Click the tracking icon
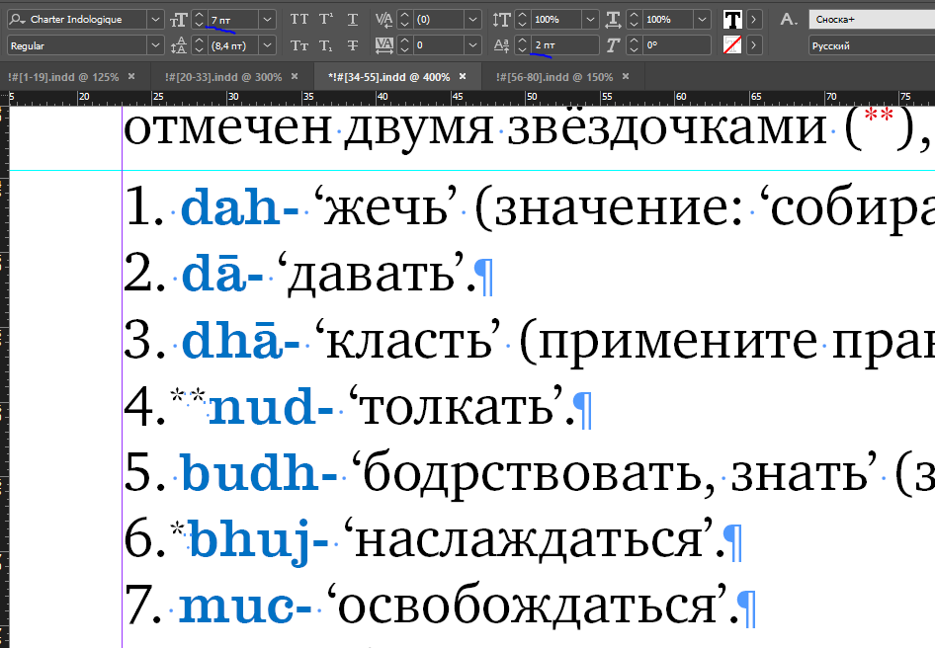The image size is (935, 648). coord(385,45)
